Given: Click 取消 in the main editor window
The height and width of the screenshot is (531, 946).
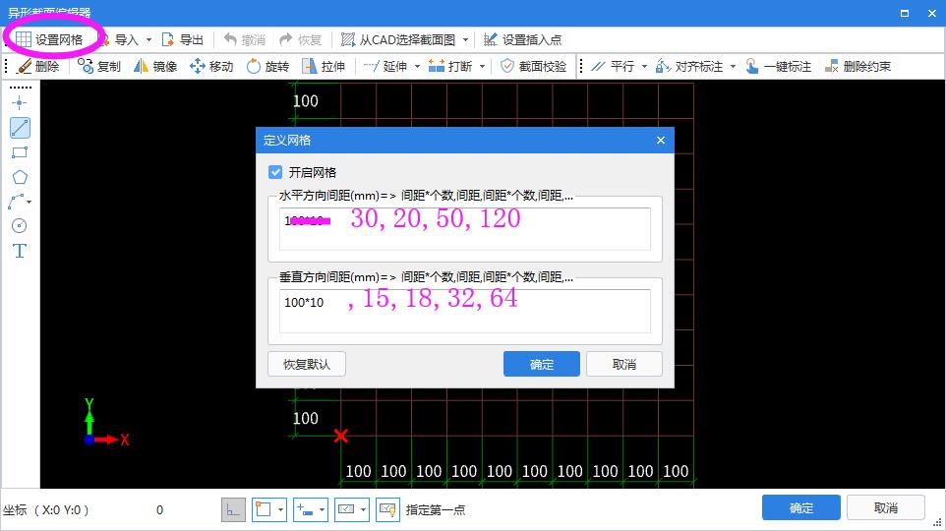Looking at the screenshot, I should point(886,508).
